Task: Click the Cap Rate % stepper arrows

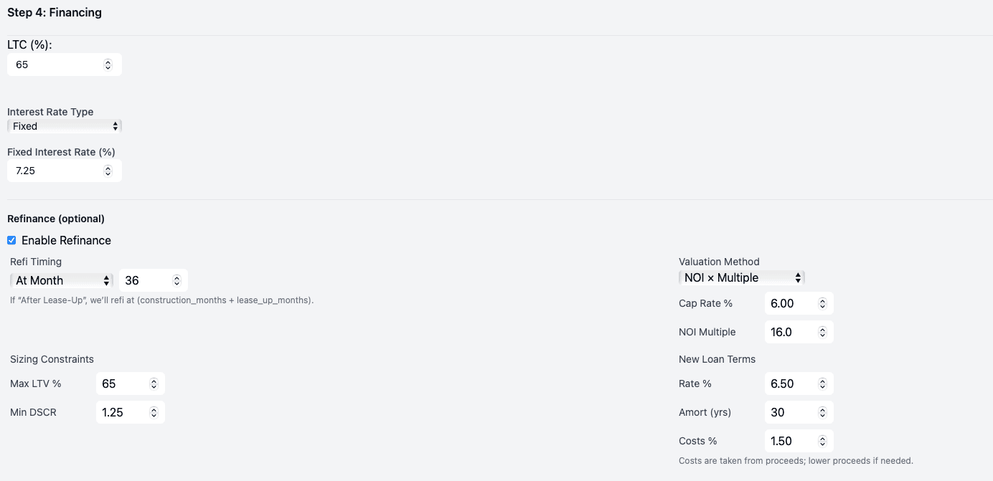Action: [822, 303]
